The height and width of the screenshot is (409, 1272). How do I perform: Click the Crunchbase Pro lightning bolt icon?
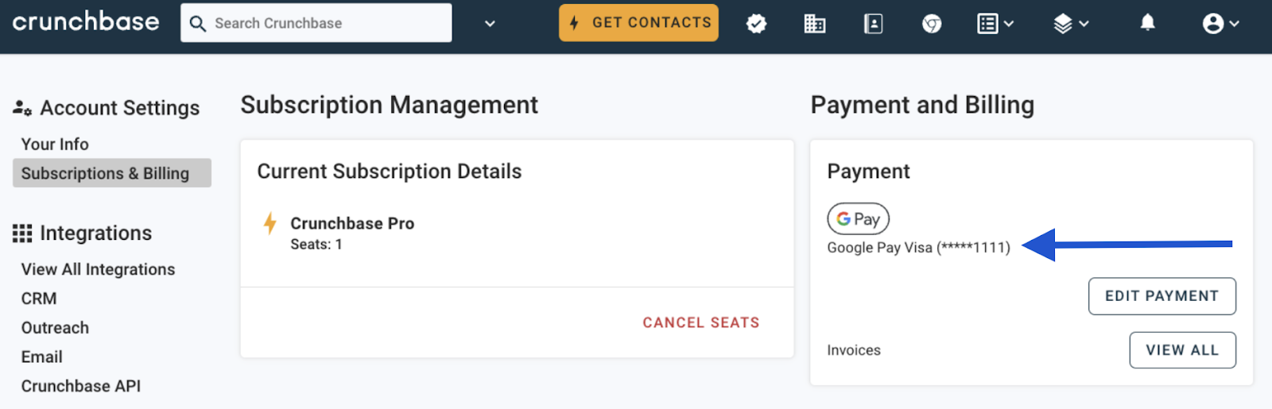point(270,223)
